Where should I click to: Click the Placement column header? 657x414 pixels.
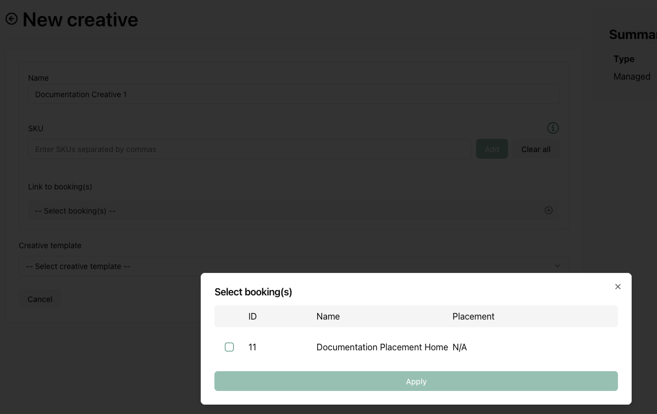(x=473, y=316)
